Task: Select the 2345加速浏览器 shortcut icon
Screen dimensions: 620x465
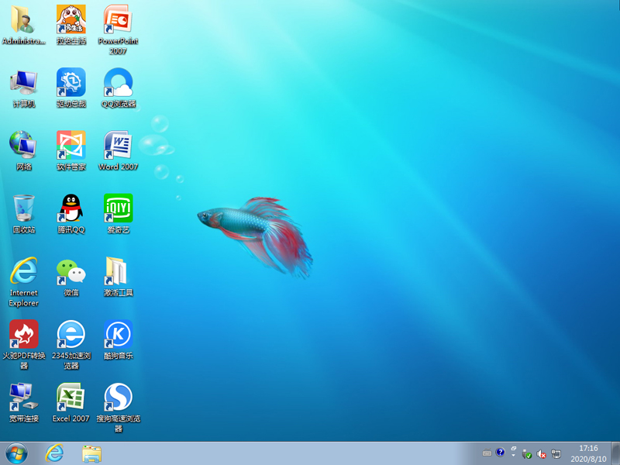Action: [x=71, y=335]
